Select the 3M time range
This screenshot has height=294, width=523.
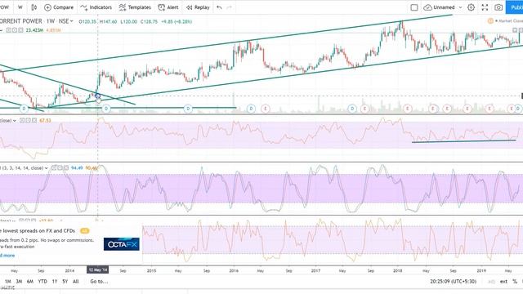pos(19,282)
